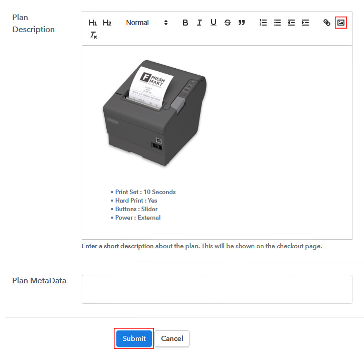Submit the plan form
Viewport: 364px width, 359px height.
click(x=134, y=338)
